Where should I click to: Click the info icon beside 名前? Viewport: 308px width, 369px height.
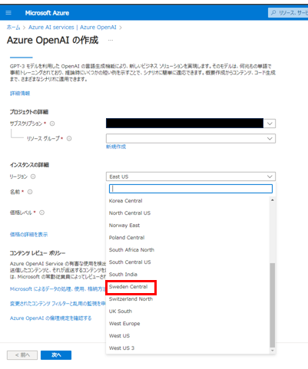tap(30, 192)
